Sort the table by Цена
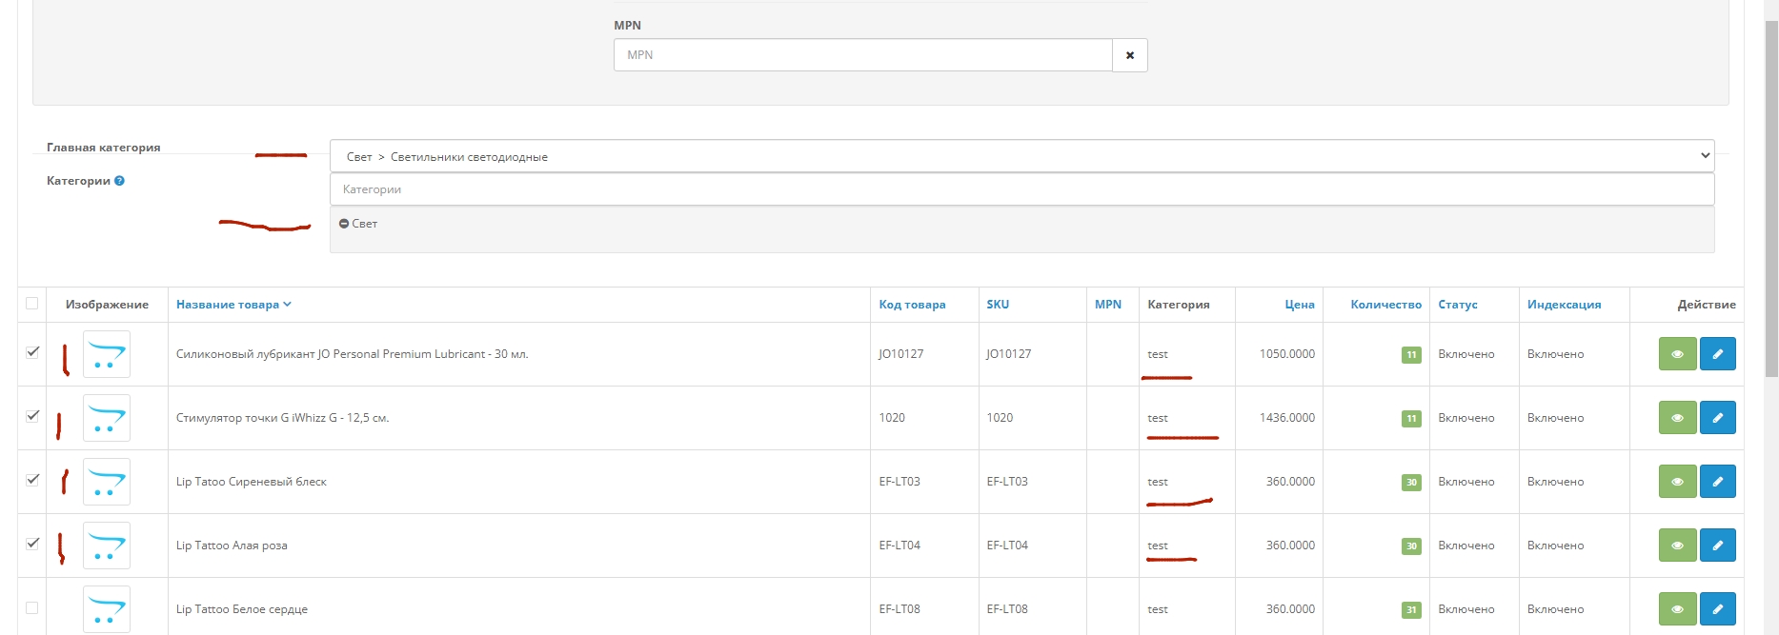The image size is (1779, 635). pos(1299,305)
